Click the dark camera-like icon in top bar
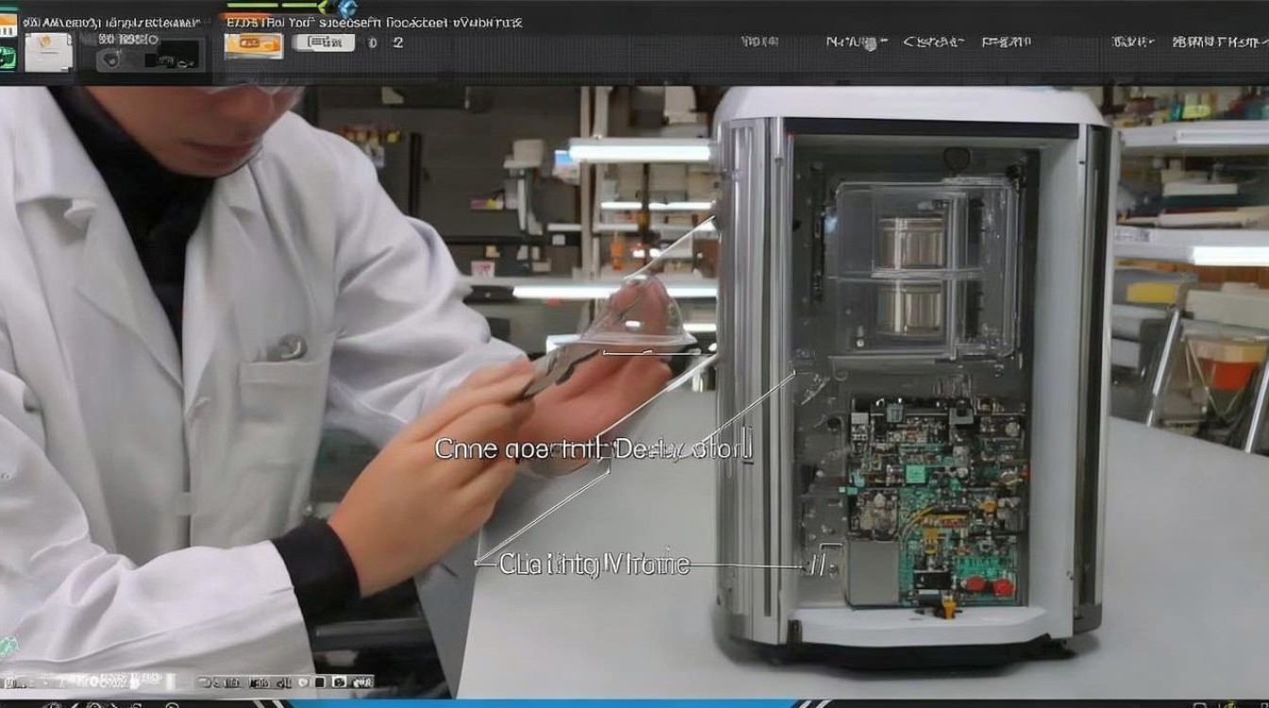The image size is (1269, 708). tap(111, 59)
